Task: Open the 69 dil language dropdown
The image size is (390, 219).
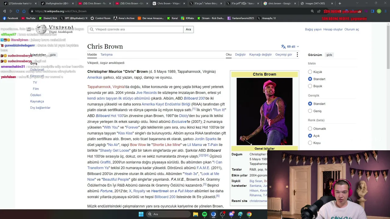Action: (290, 47)
